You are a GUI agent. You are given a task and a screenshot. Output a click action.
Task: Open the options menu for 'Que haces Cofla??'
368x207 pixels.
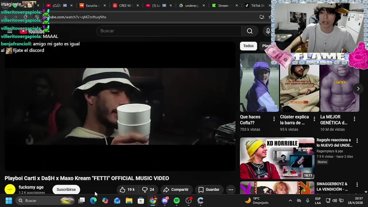[x=274, y=119]
